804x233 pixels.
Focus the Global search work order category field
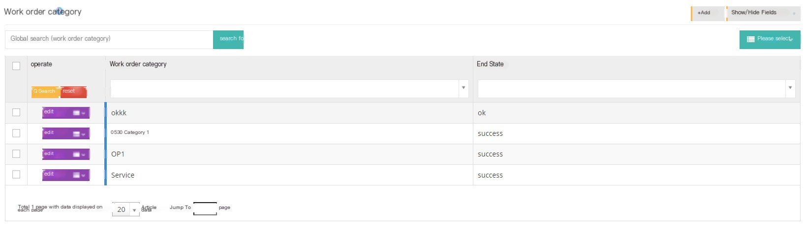(109, 39)
